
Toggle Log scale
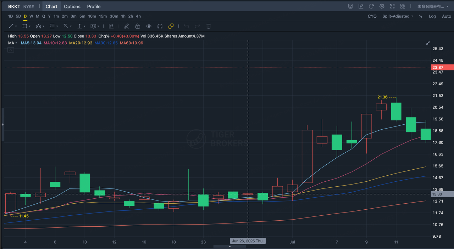click(x=432, y=16)
